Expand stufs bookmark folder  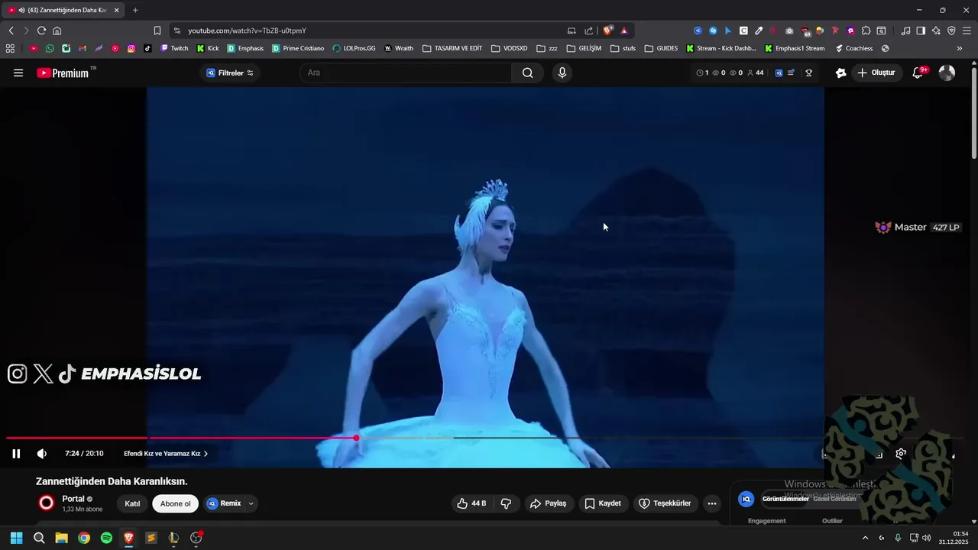click(x=623, y=48)
